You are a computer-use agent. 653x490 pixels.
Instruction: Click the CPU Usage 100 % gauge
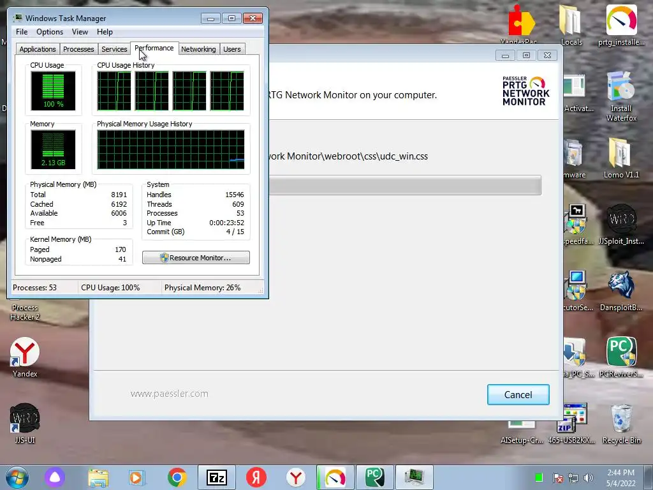[x=54, y=91]
